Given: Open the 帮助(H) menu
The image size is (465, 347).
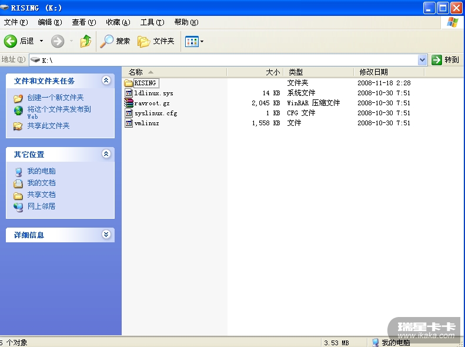Looking at the screenshot, I should 186,22.
